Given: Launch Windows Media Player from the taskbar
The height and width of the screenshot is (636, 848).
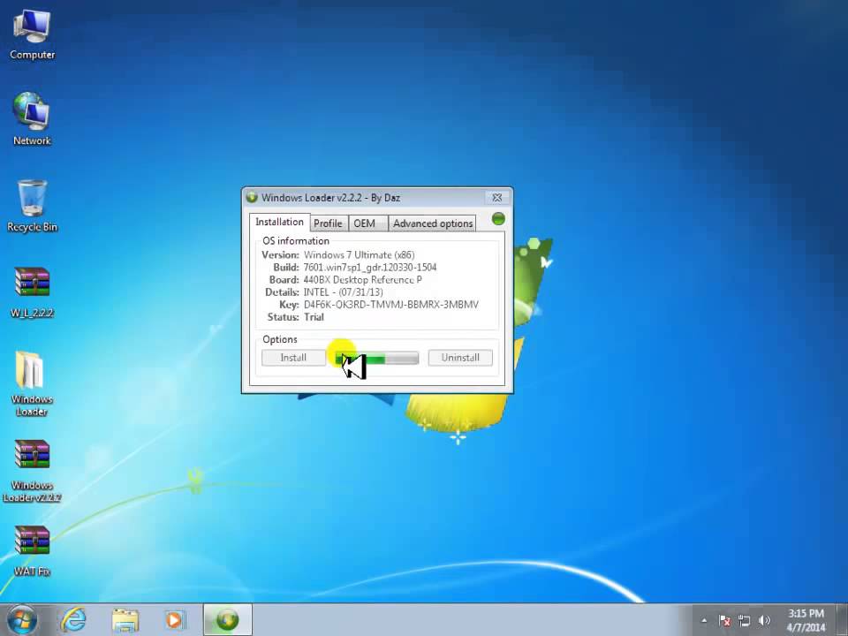Looking at the screenshot, I should (x=175, y=620).
